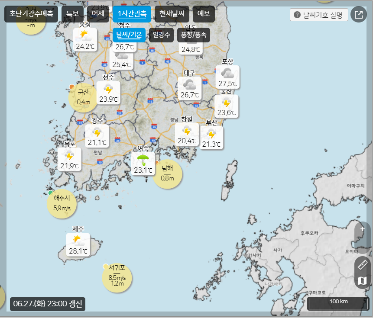Click the 대구 cloudy weather icon
The height and width of the screenshot is (318, 373).
click(190, 84)
